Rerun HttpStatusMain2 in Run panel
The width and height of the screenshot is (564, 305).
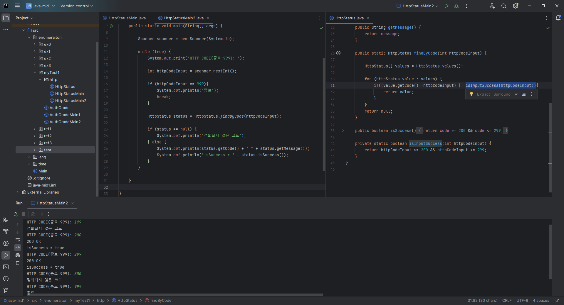16,214
